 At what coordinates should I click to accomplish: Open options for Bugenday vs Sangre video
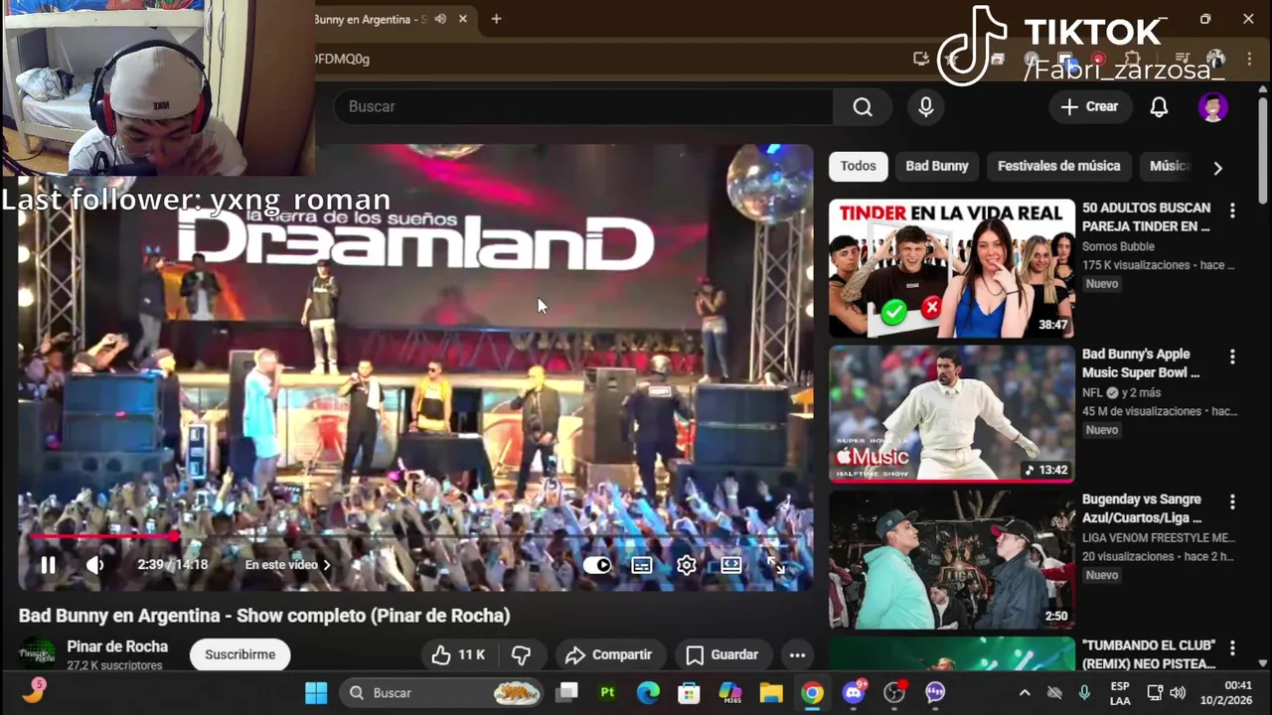tap(1232, 501)
